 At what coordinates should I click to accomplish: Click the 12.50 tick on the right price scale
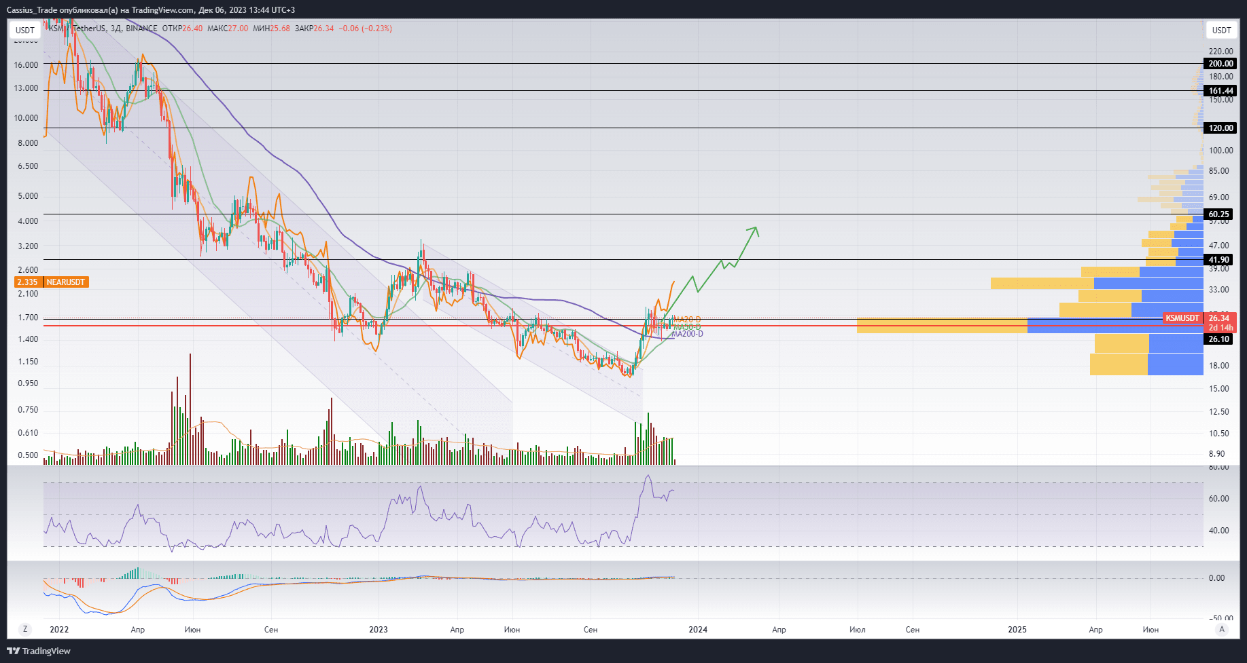coord(1219,412)
